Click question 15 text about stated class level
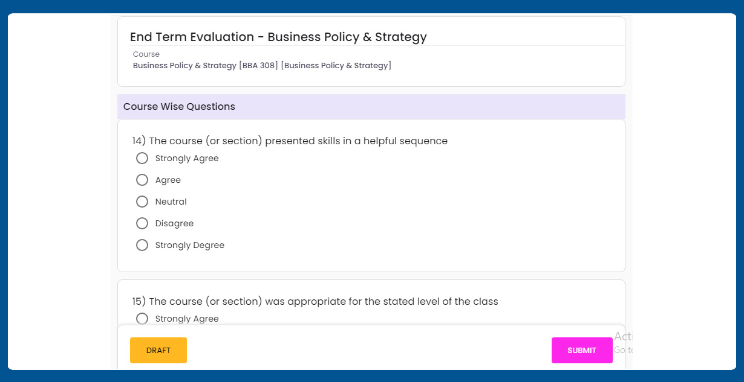Screen dimensions: 744x382 coord(315,301)
